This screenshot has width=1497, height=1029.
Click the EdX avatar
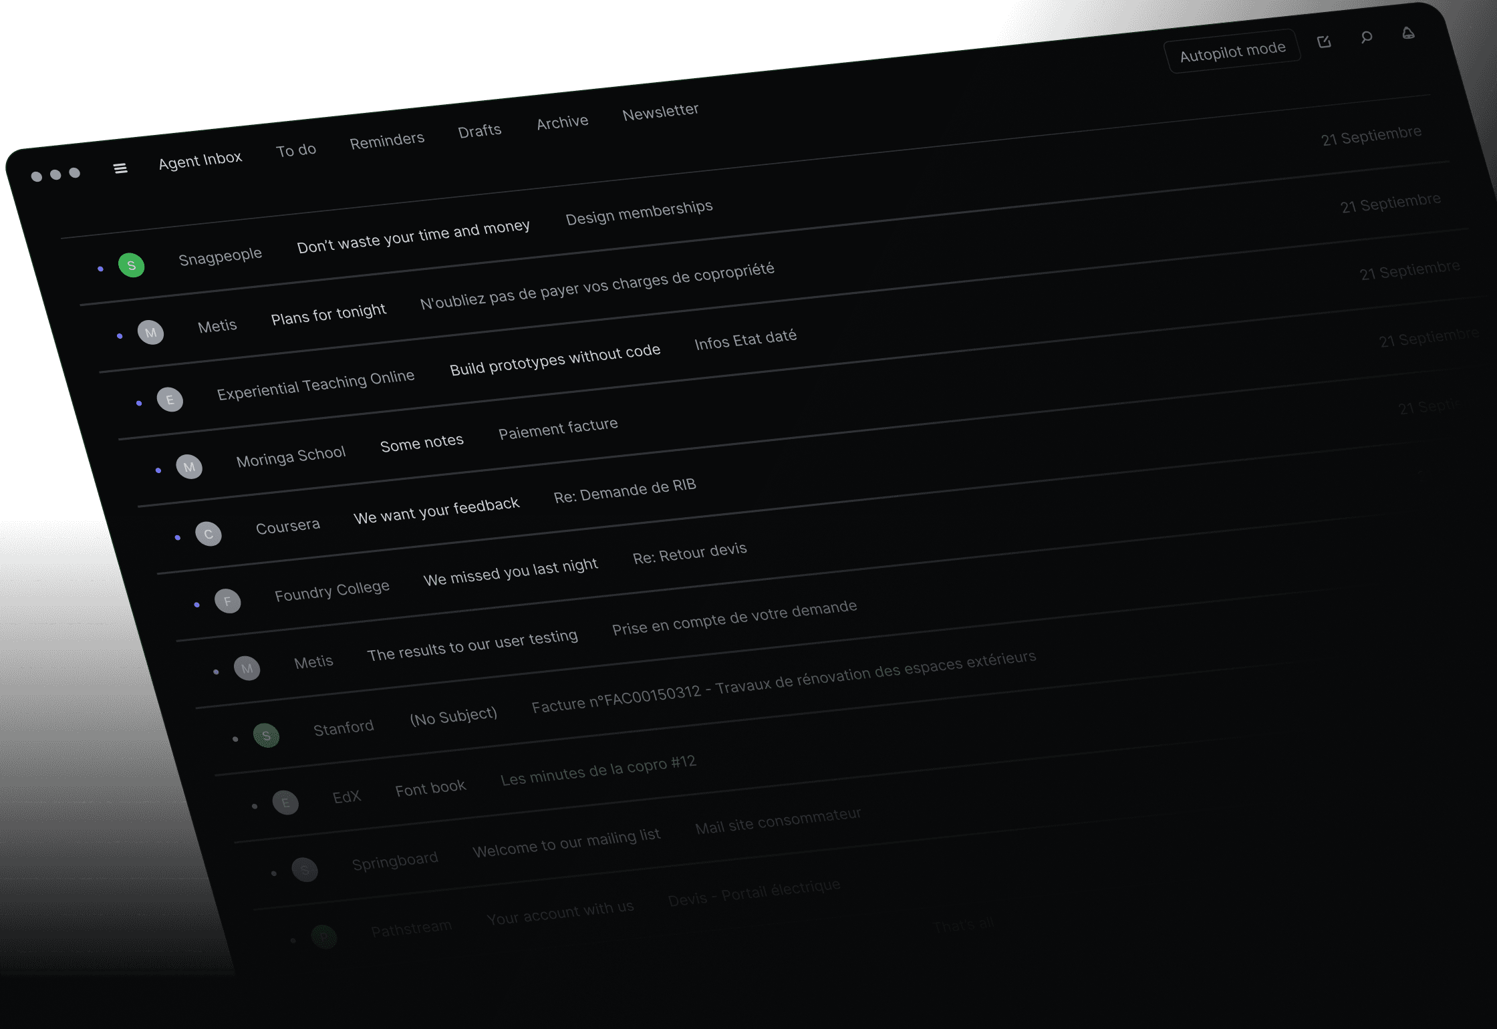tap(286, 802)
